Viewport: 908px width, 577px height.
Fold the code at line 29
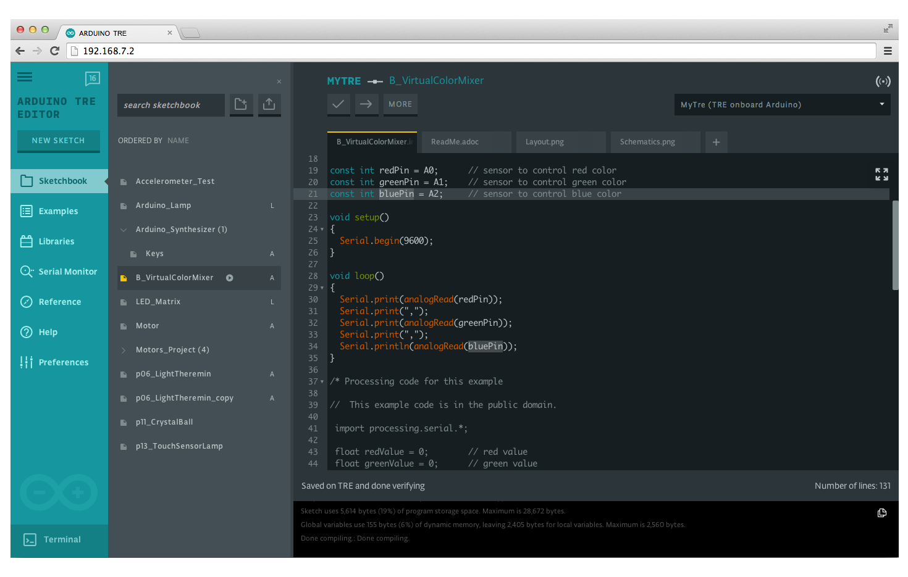click(x=322, y=288)
